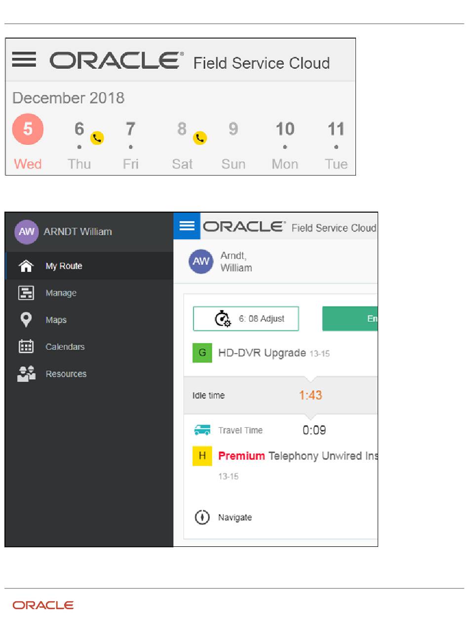Click the Resources people icon
This screenshot has height=623, width=469.
pyautogui.click(x=26, y=374)
